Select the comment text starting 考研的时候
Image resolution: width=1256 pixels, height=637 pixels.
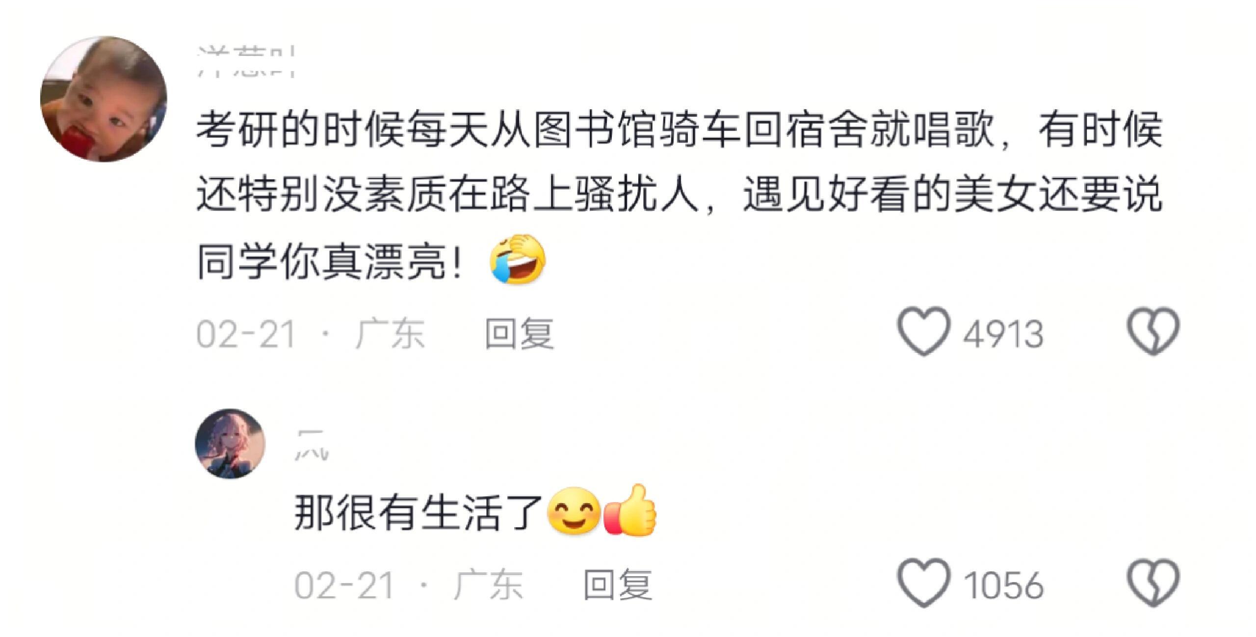click(x=680, y=196)
